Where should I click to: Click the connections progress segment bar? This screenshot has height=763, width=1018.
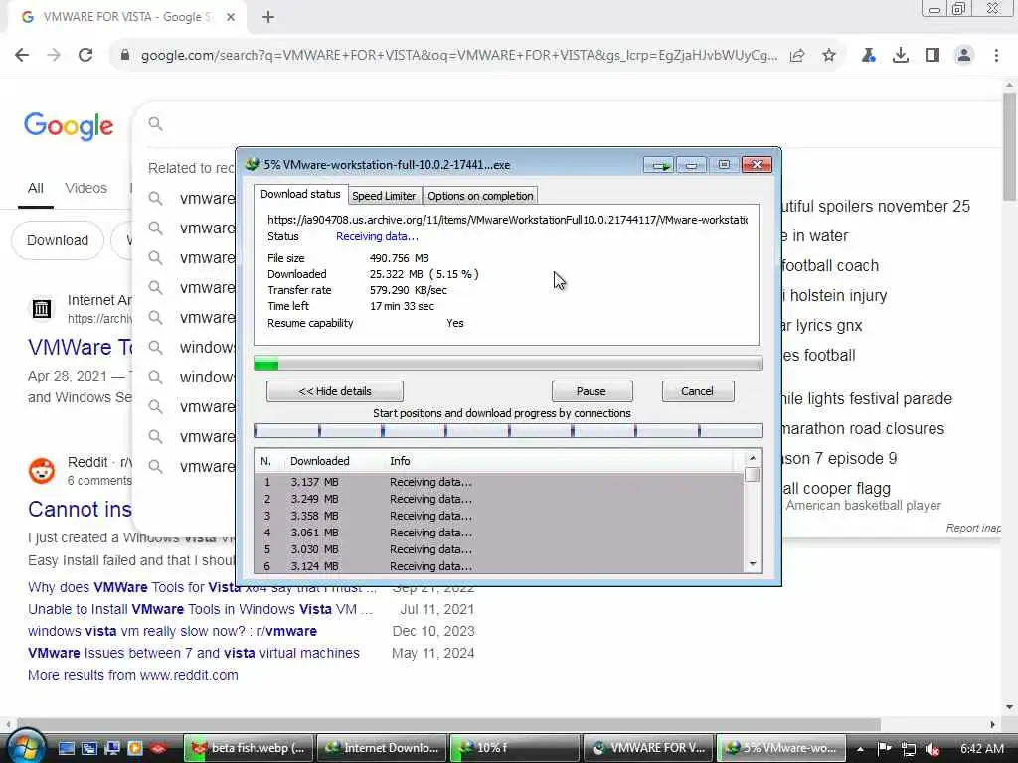508,431
